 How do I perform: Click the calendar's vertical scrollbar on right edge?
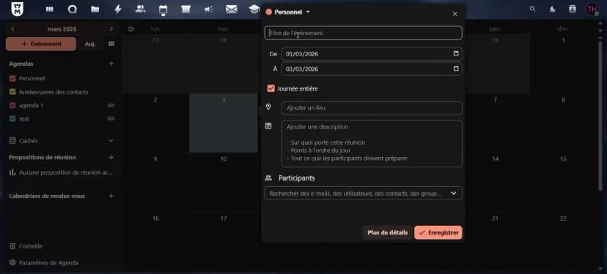coord(600,115)
